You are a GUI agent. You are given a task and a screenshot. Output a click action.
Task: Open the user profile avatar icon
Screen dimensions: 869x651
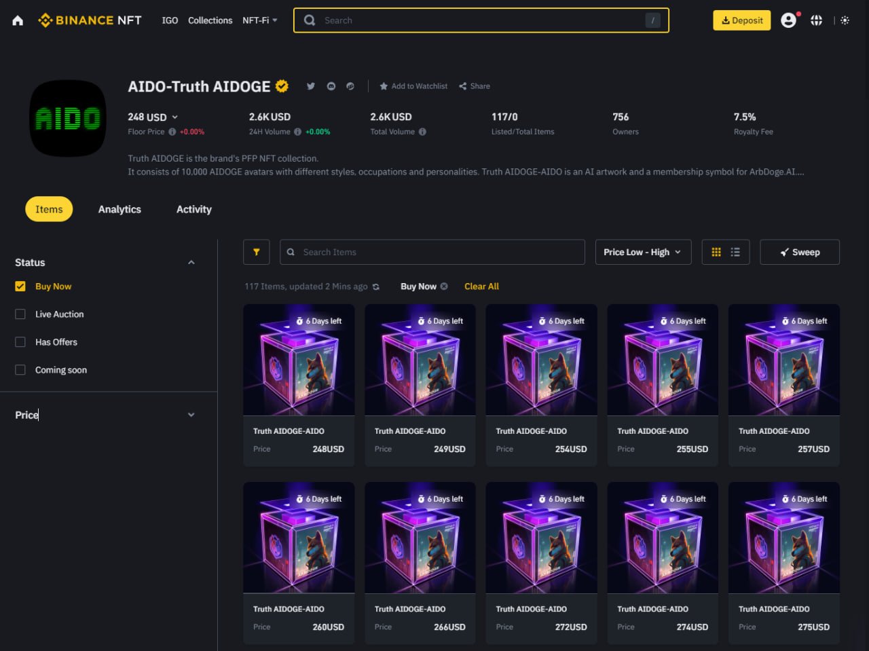[788, 20]
